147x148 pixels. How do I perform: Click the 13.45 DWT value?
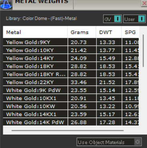click(107, 98)
